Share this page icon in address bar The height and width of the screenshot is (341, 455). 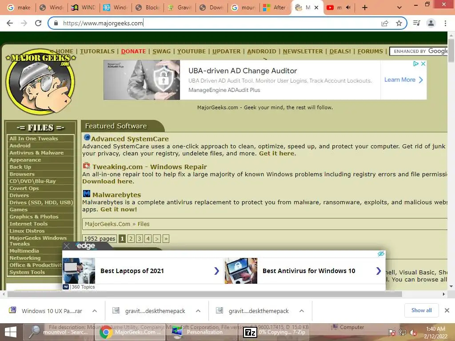coord(385,23)
